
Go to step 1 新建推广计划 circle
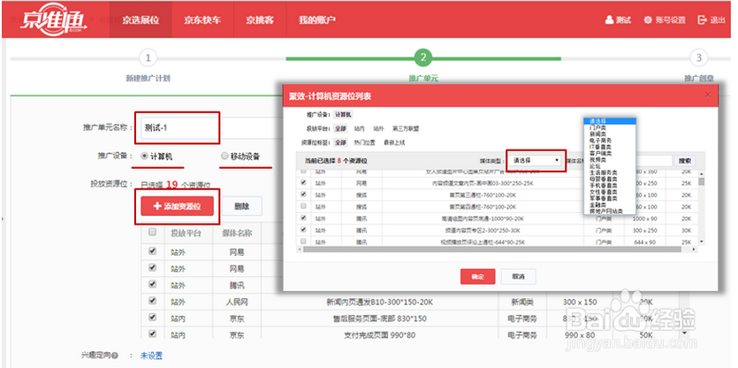(x=148, y=58)
